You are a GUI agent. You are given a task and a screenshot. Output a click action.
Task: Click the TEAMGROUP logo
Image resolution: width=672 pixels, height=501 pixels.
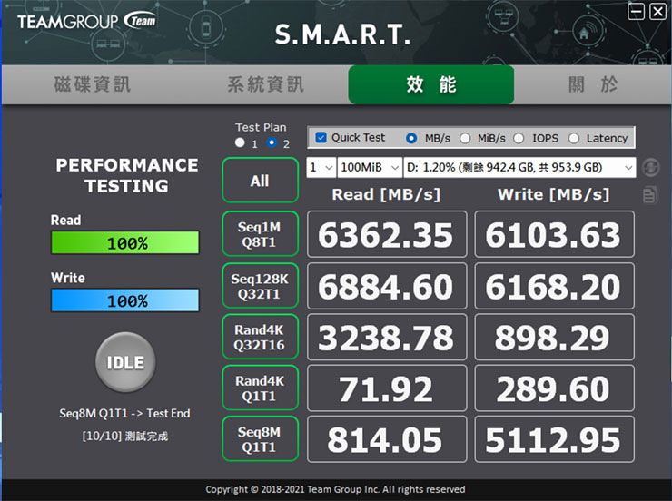click(87, 21)
